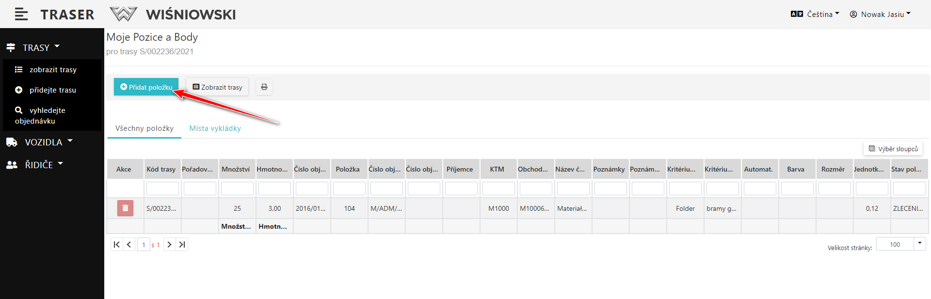Delete the row with red trash icon

coord(125,208)
